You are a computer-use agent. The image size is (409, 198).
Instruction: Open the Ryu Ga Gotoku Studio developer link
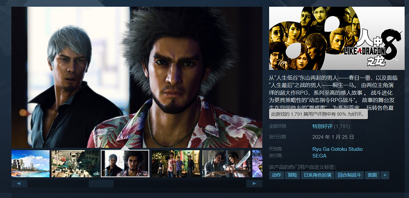pos(337,149)
